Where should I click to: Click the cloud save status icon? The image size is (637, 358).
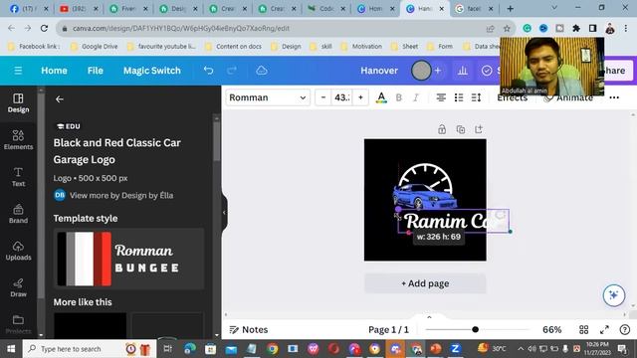coord(261,71)
